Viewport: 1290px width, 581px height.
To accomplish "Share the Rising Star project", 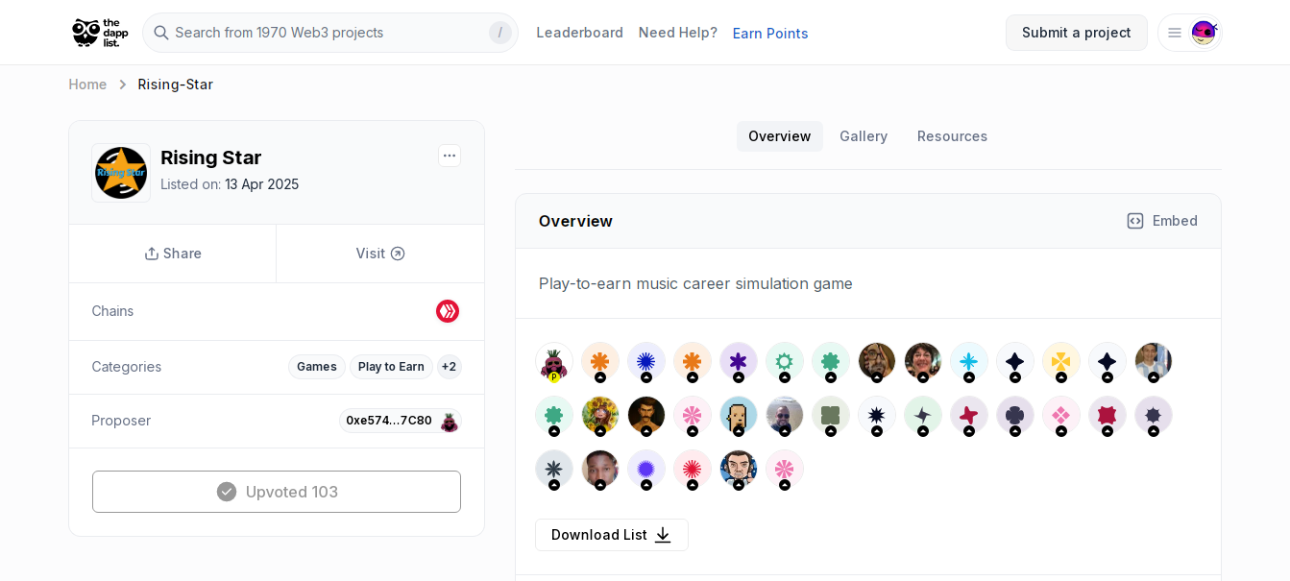I will (x=173, y=254).
